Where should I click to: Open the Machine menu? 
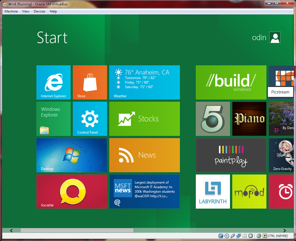click(x=11, y=11)
